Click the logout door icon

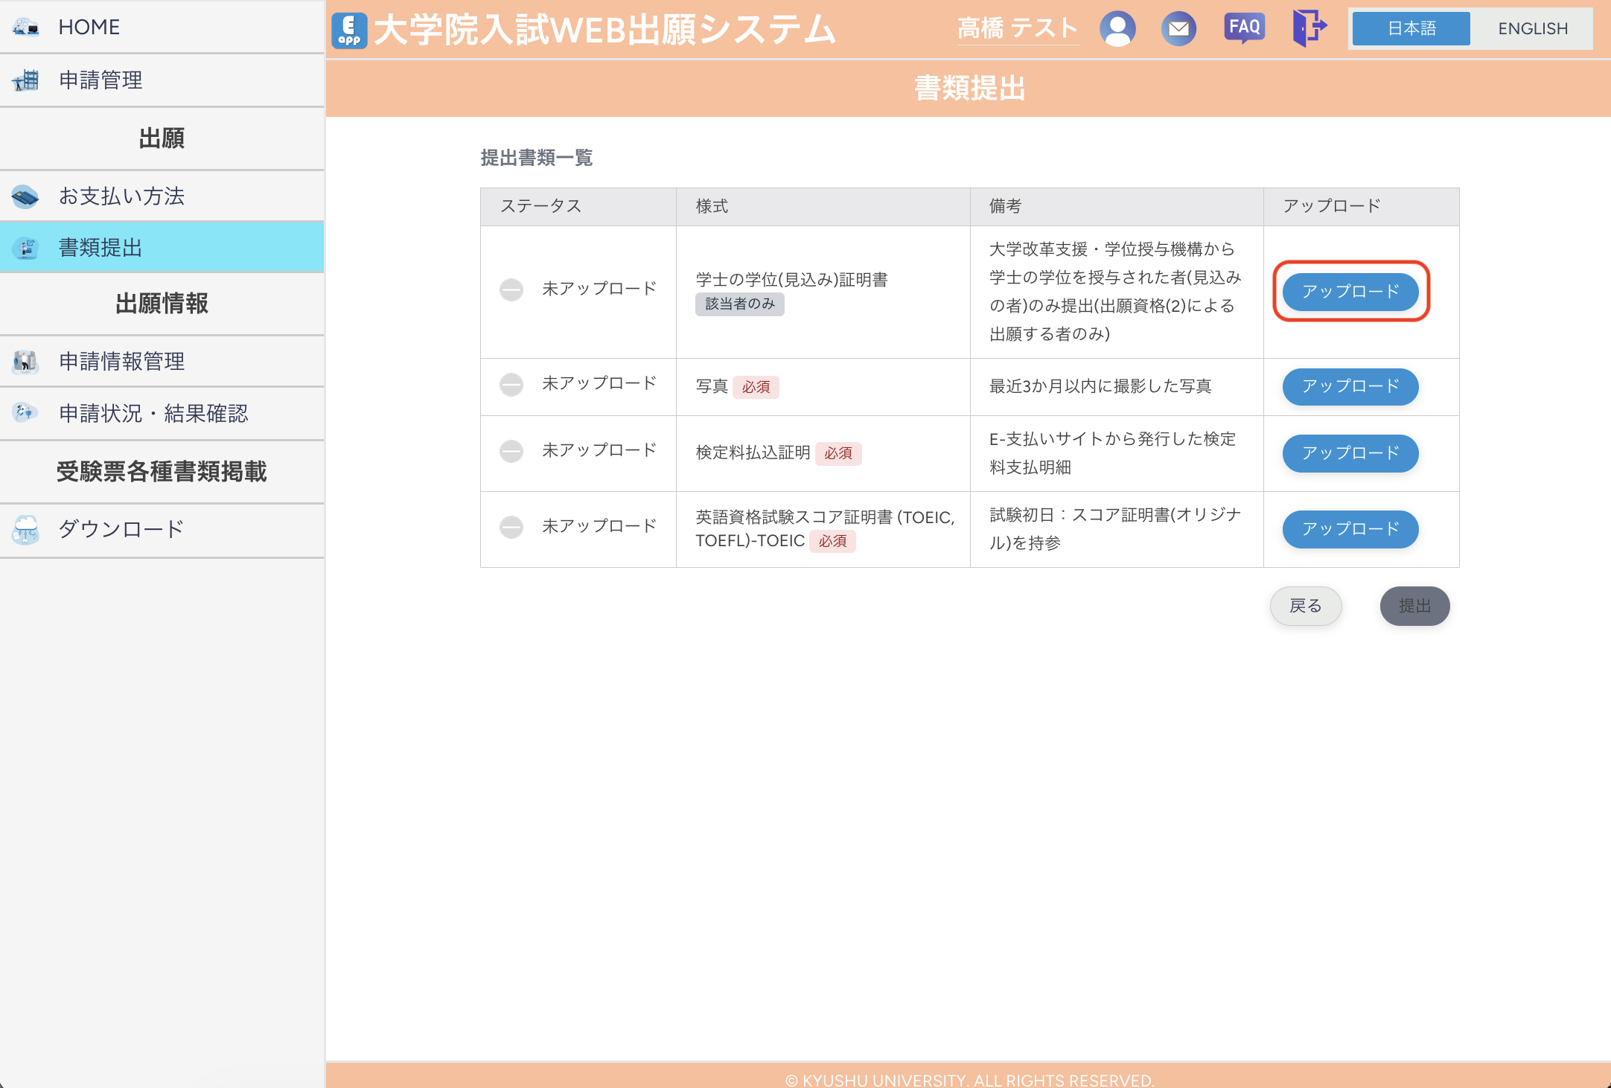[1309, 28]
